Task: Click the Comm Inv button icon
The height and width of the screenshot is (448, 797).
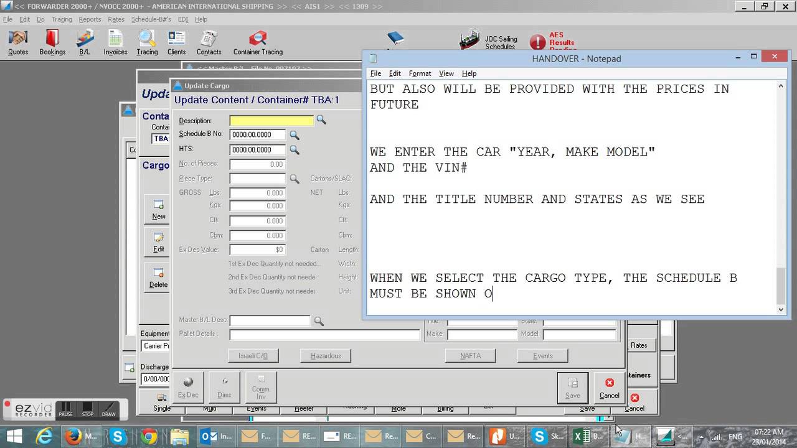Action: click(261, 387)
